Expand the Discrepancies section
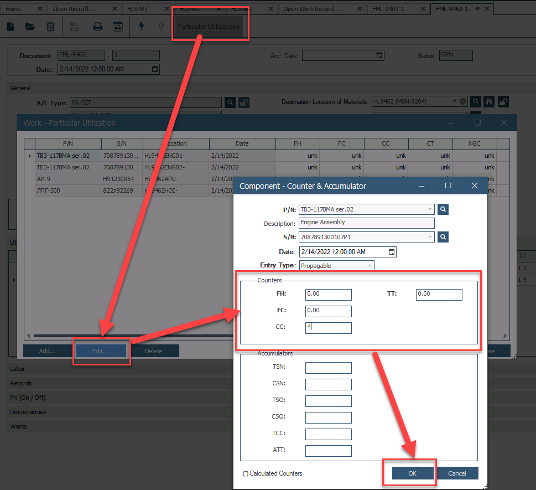Screen dimensions: 536x490 click(28, 412)
